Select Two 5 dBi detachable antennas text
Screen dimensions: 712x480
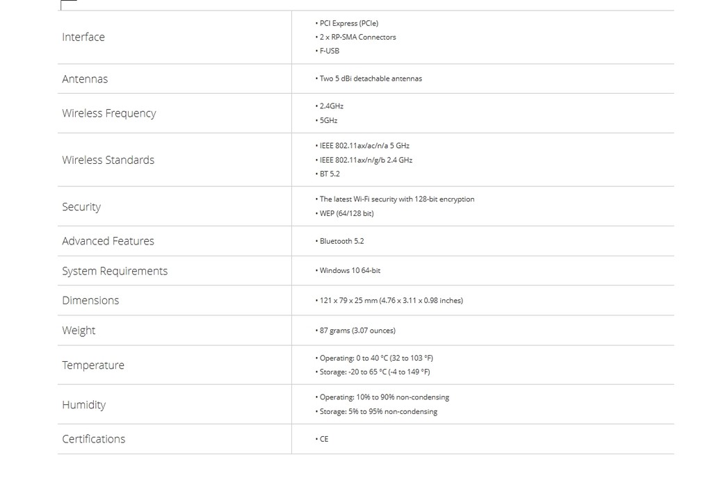tap(371, 79)
